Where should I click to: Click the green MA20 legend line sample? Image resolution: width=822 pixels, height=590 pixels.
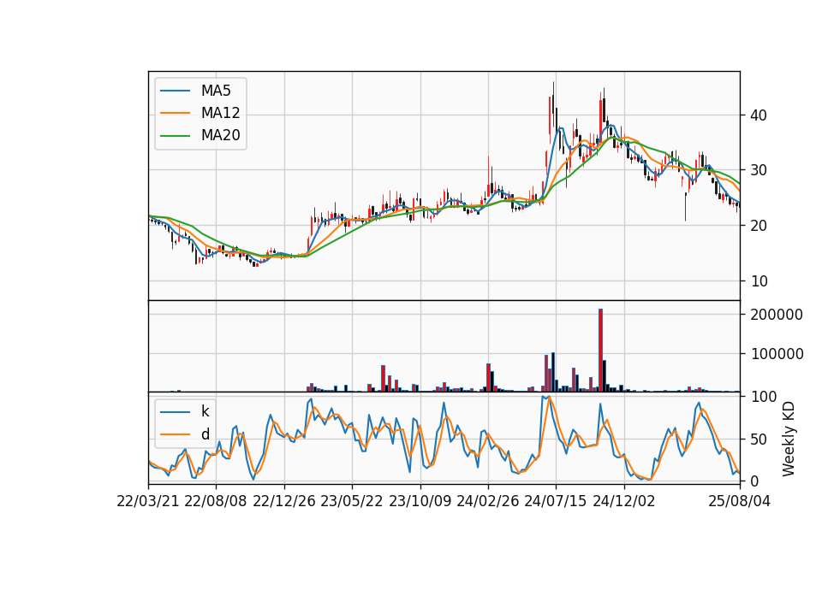click(175, 136)
